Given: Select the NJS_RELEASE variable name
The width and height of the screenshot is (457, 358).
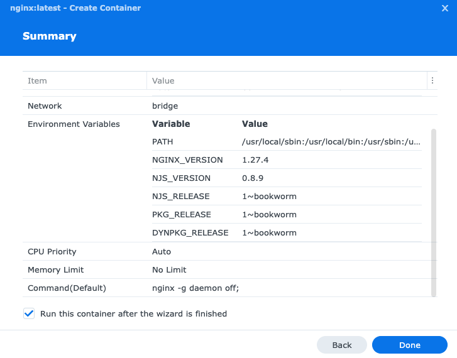Looking at the screenshot, I should [x=180, y=197].
